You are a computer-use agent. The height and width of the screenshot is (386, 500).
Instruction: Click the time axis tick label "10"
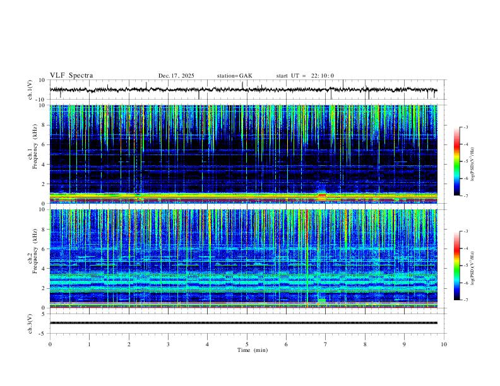pos(444,344)
